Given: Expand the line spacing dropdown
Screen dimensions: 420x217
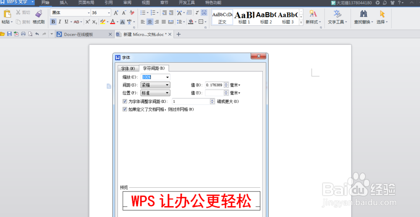Looking at the screenshot, I should coord(184,22).
